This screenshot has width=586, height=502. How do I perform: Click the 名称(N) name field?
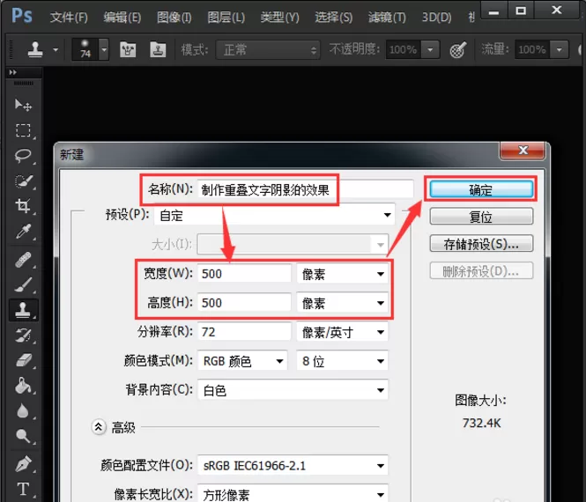point(305,189)
